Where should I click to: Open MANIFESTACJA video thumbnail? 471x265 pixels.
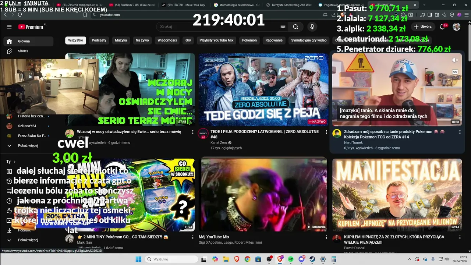tap(397, 195)
